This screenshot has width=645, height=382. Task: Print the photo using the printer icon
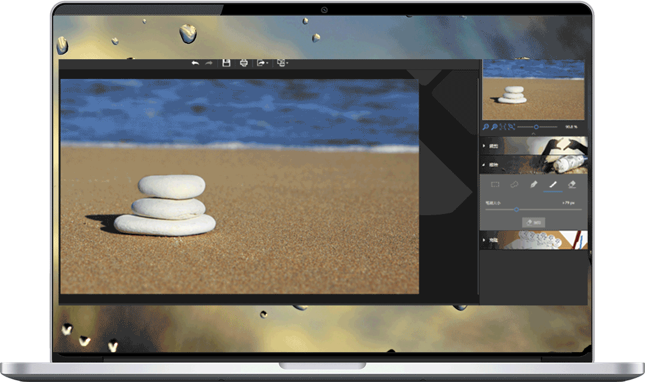pyautogui.click(x=244, y=63)
